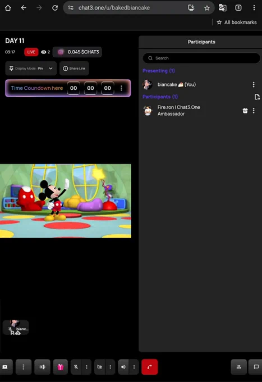The height and width of the screenshot is (382, 262).
Task: Click the minutes box of the countdown
Action: (x=90, y=88)
